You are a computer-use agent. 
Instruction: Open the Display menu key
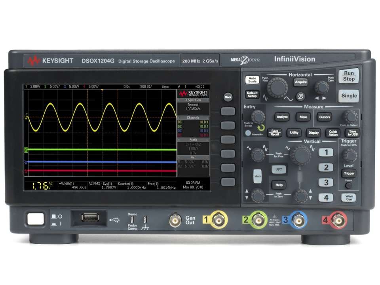313,133
